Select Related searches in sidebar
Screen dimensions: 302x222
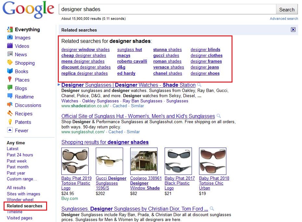24,206
